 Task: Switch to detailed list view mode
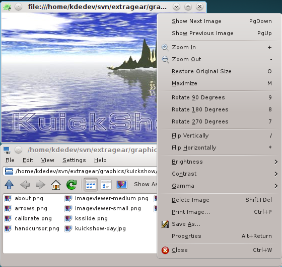[106, 185]
